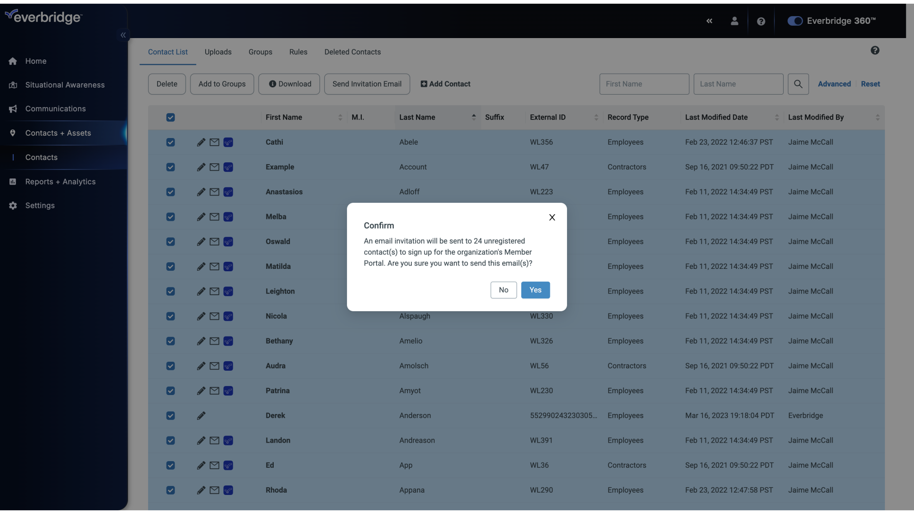Viewport: 914px width, 514px height.
Task: Edit Oswald row with pencil icon
Action: [x=201, y=241]
